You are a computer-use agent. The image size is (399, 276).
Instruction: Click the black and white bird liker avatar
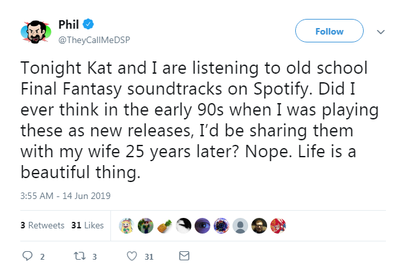[184, 226]
